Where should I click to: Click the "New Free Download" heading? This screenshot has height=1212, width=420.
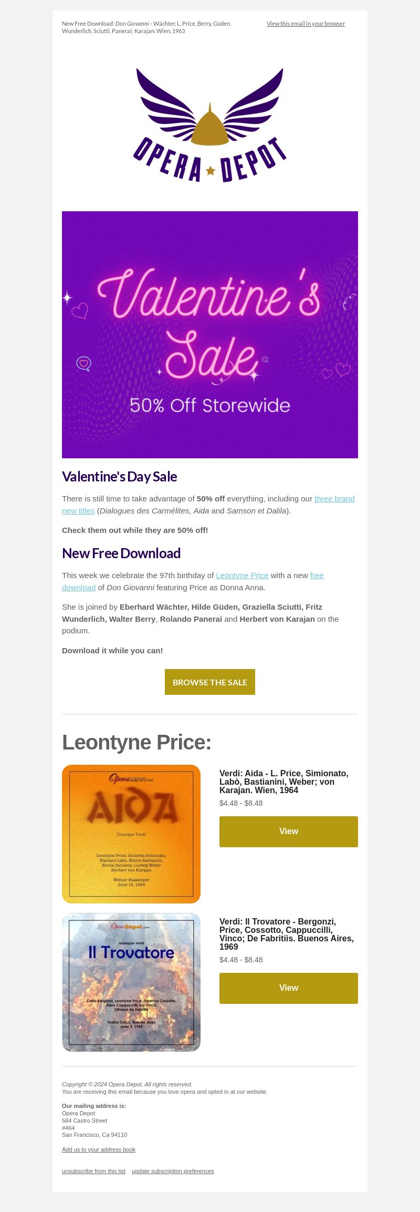[121, 553]
